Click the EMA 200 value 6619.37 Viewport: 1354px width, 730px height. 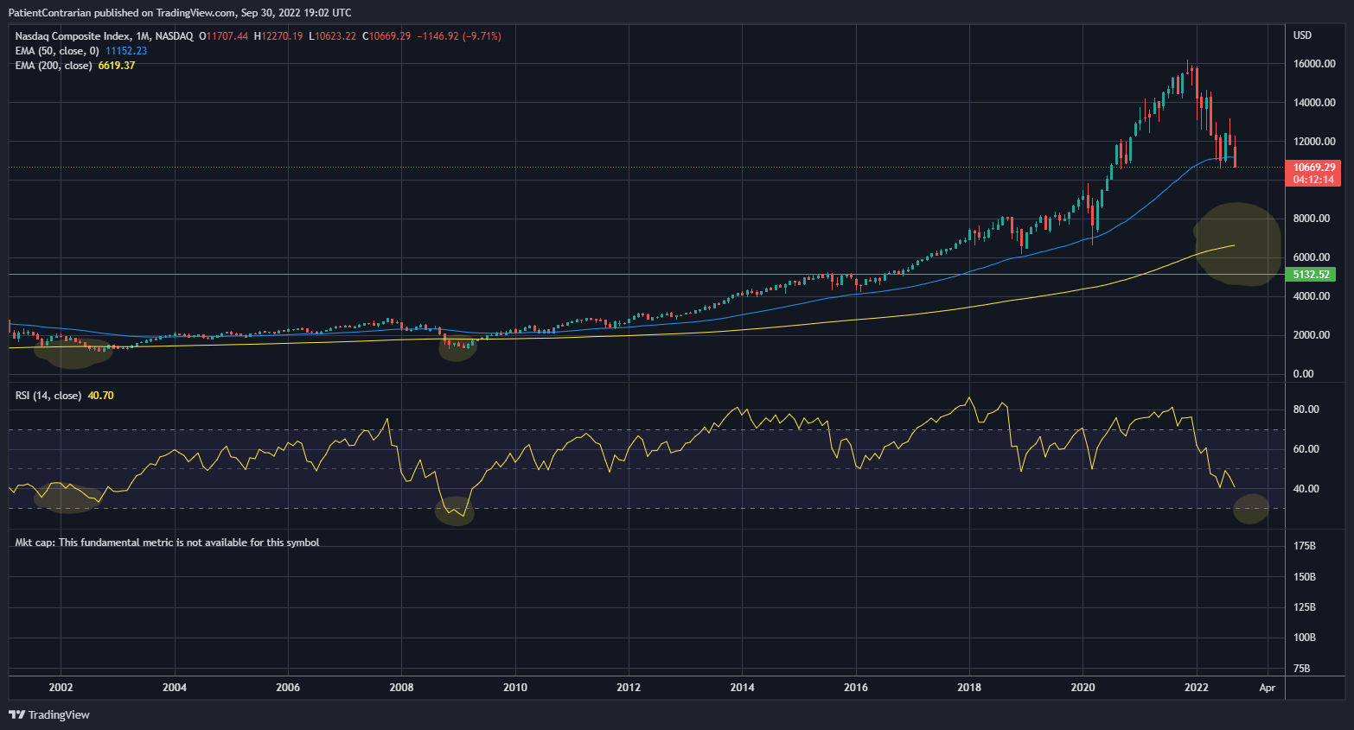pyautogui.click(x=117, y=66)
